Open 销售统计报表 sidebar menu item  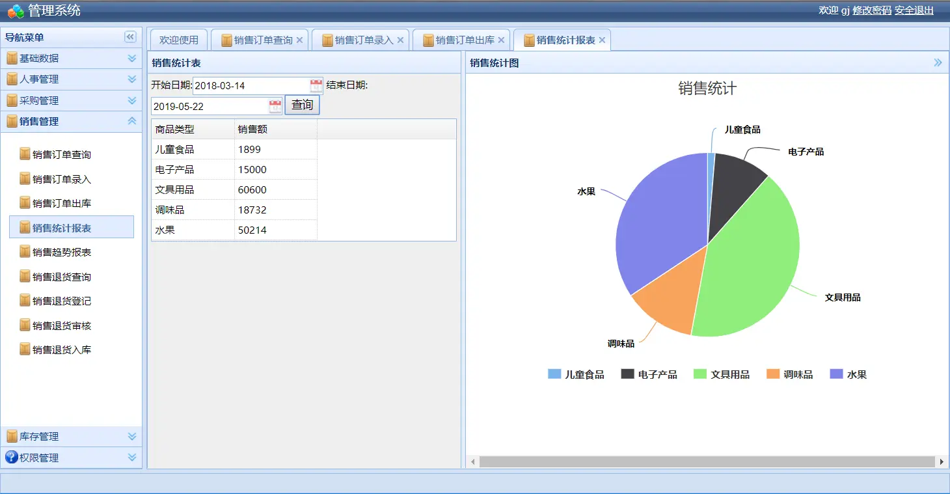72,227
